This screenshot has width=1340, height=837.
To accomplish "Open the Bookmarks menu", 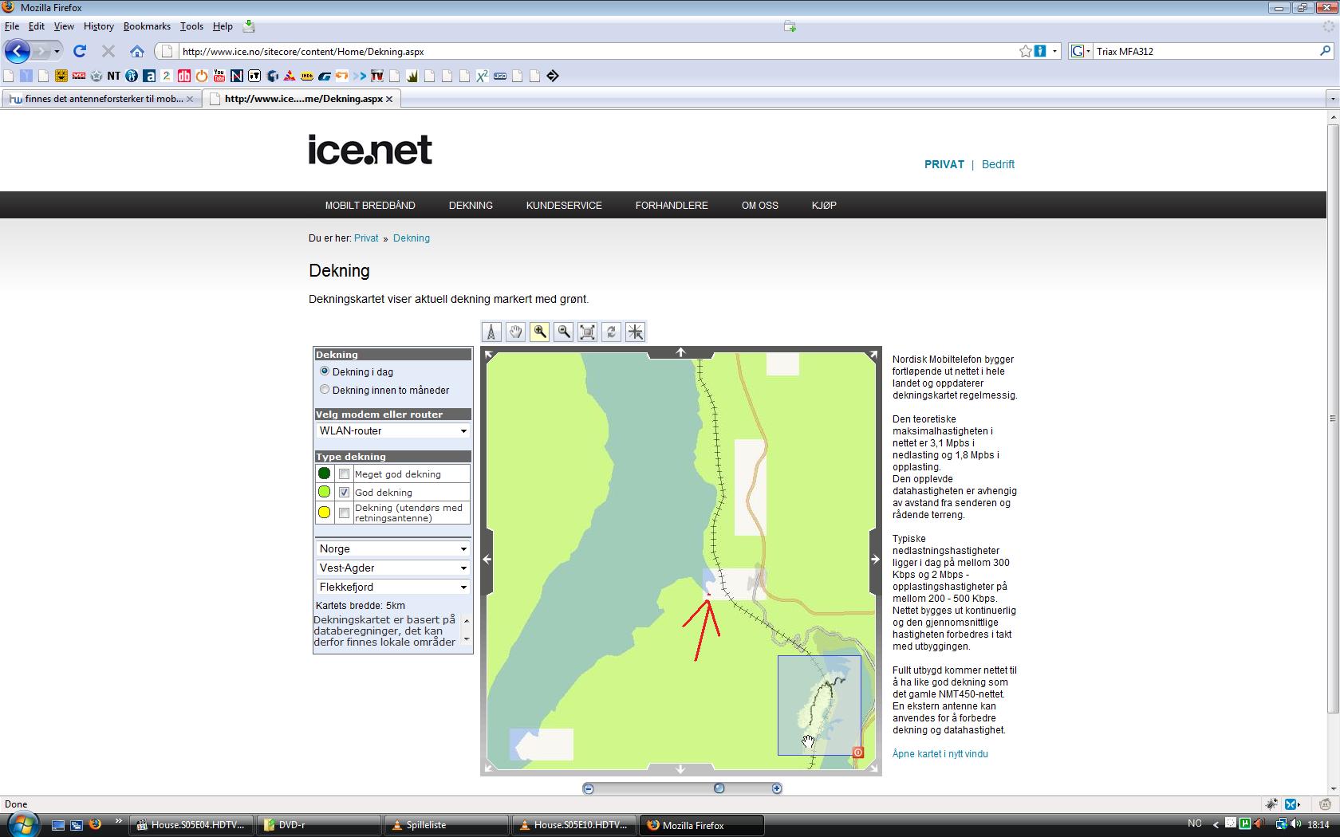I will tap(147, 26).
